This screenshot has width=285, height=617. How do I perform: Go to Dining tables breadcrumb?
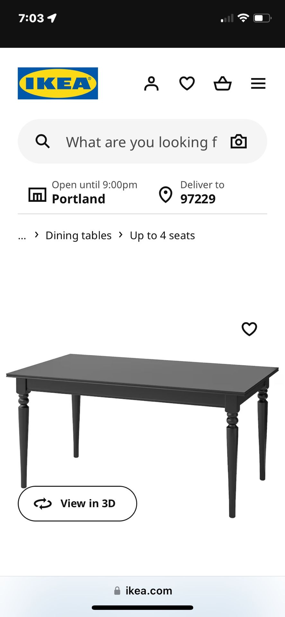pos(78,236)
